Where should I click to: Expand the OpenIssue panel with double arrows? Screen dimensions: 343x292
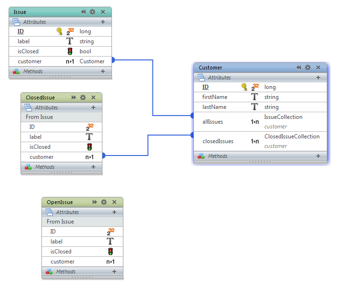pos(95,202)
